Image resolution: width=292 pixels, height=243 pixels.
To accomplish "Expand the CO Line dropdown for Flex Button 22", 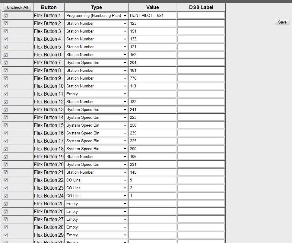I will click(x=96, y=180).
